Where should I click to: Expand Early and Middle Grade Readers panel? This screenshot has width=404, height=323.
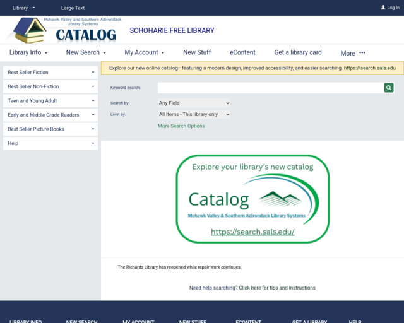click(50, 115)
